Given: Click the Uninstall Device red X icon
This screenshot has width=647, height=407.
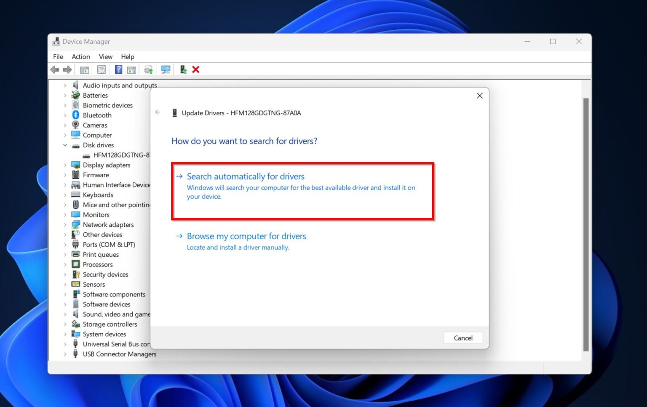Looking at the screenshot, I should [x=196, y=69].
